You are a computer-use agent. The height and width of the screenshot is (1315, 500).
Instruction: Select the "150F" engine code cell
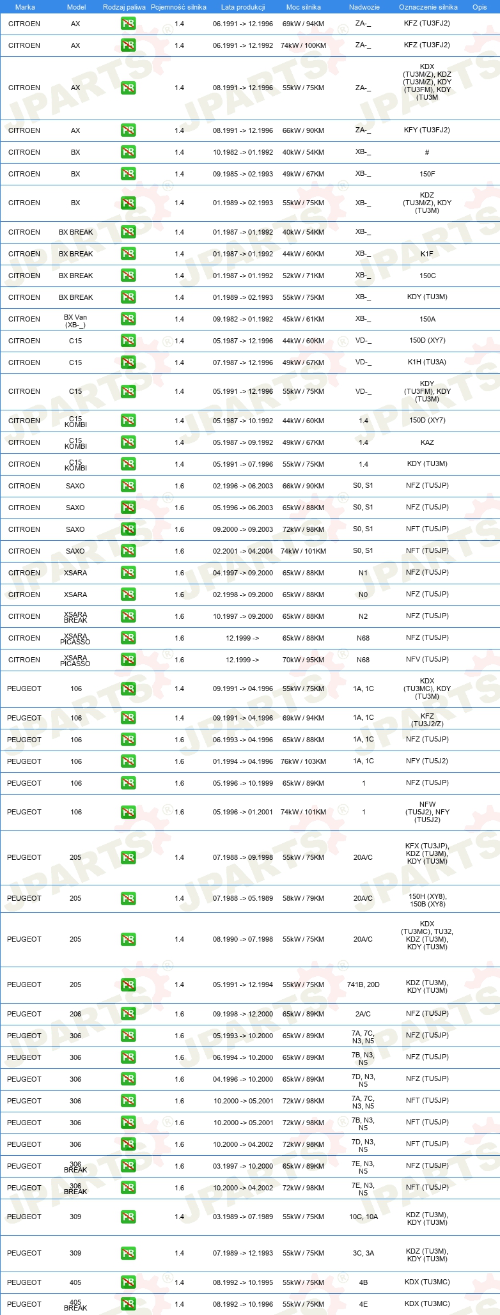coord(427,174)
